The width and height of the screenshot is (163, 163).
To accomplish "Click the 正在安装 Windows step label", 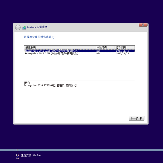I will [x=31, y=155].
